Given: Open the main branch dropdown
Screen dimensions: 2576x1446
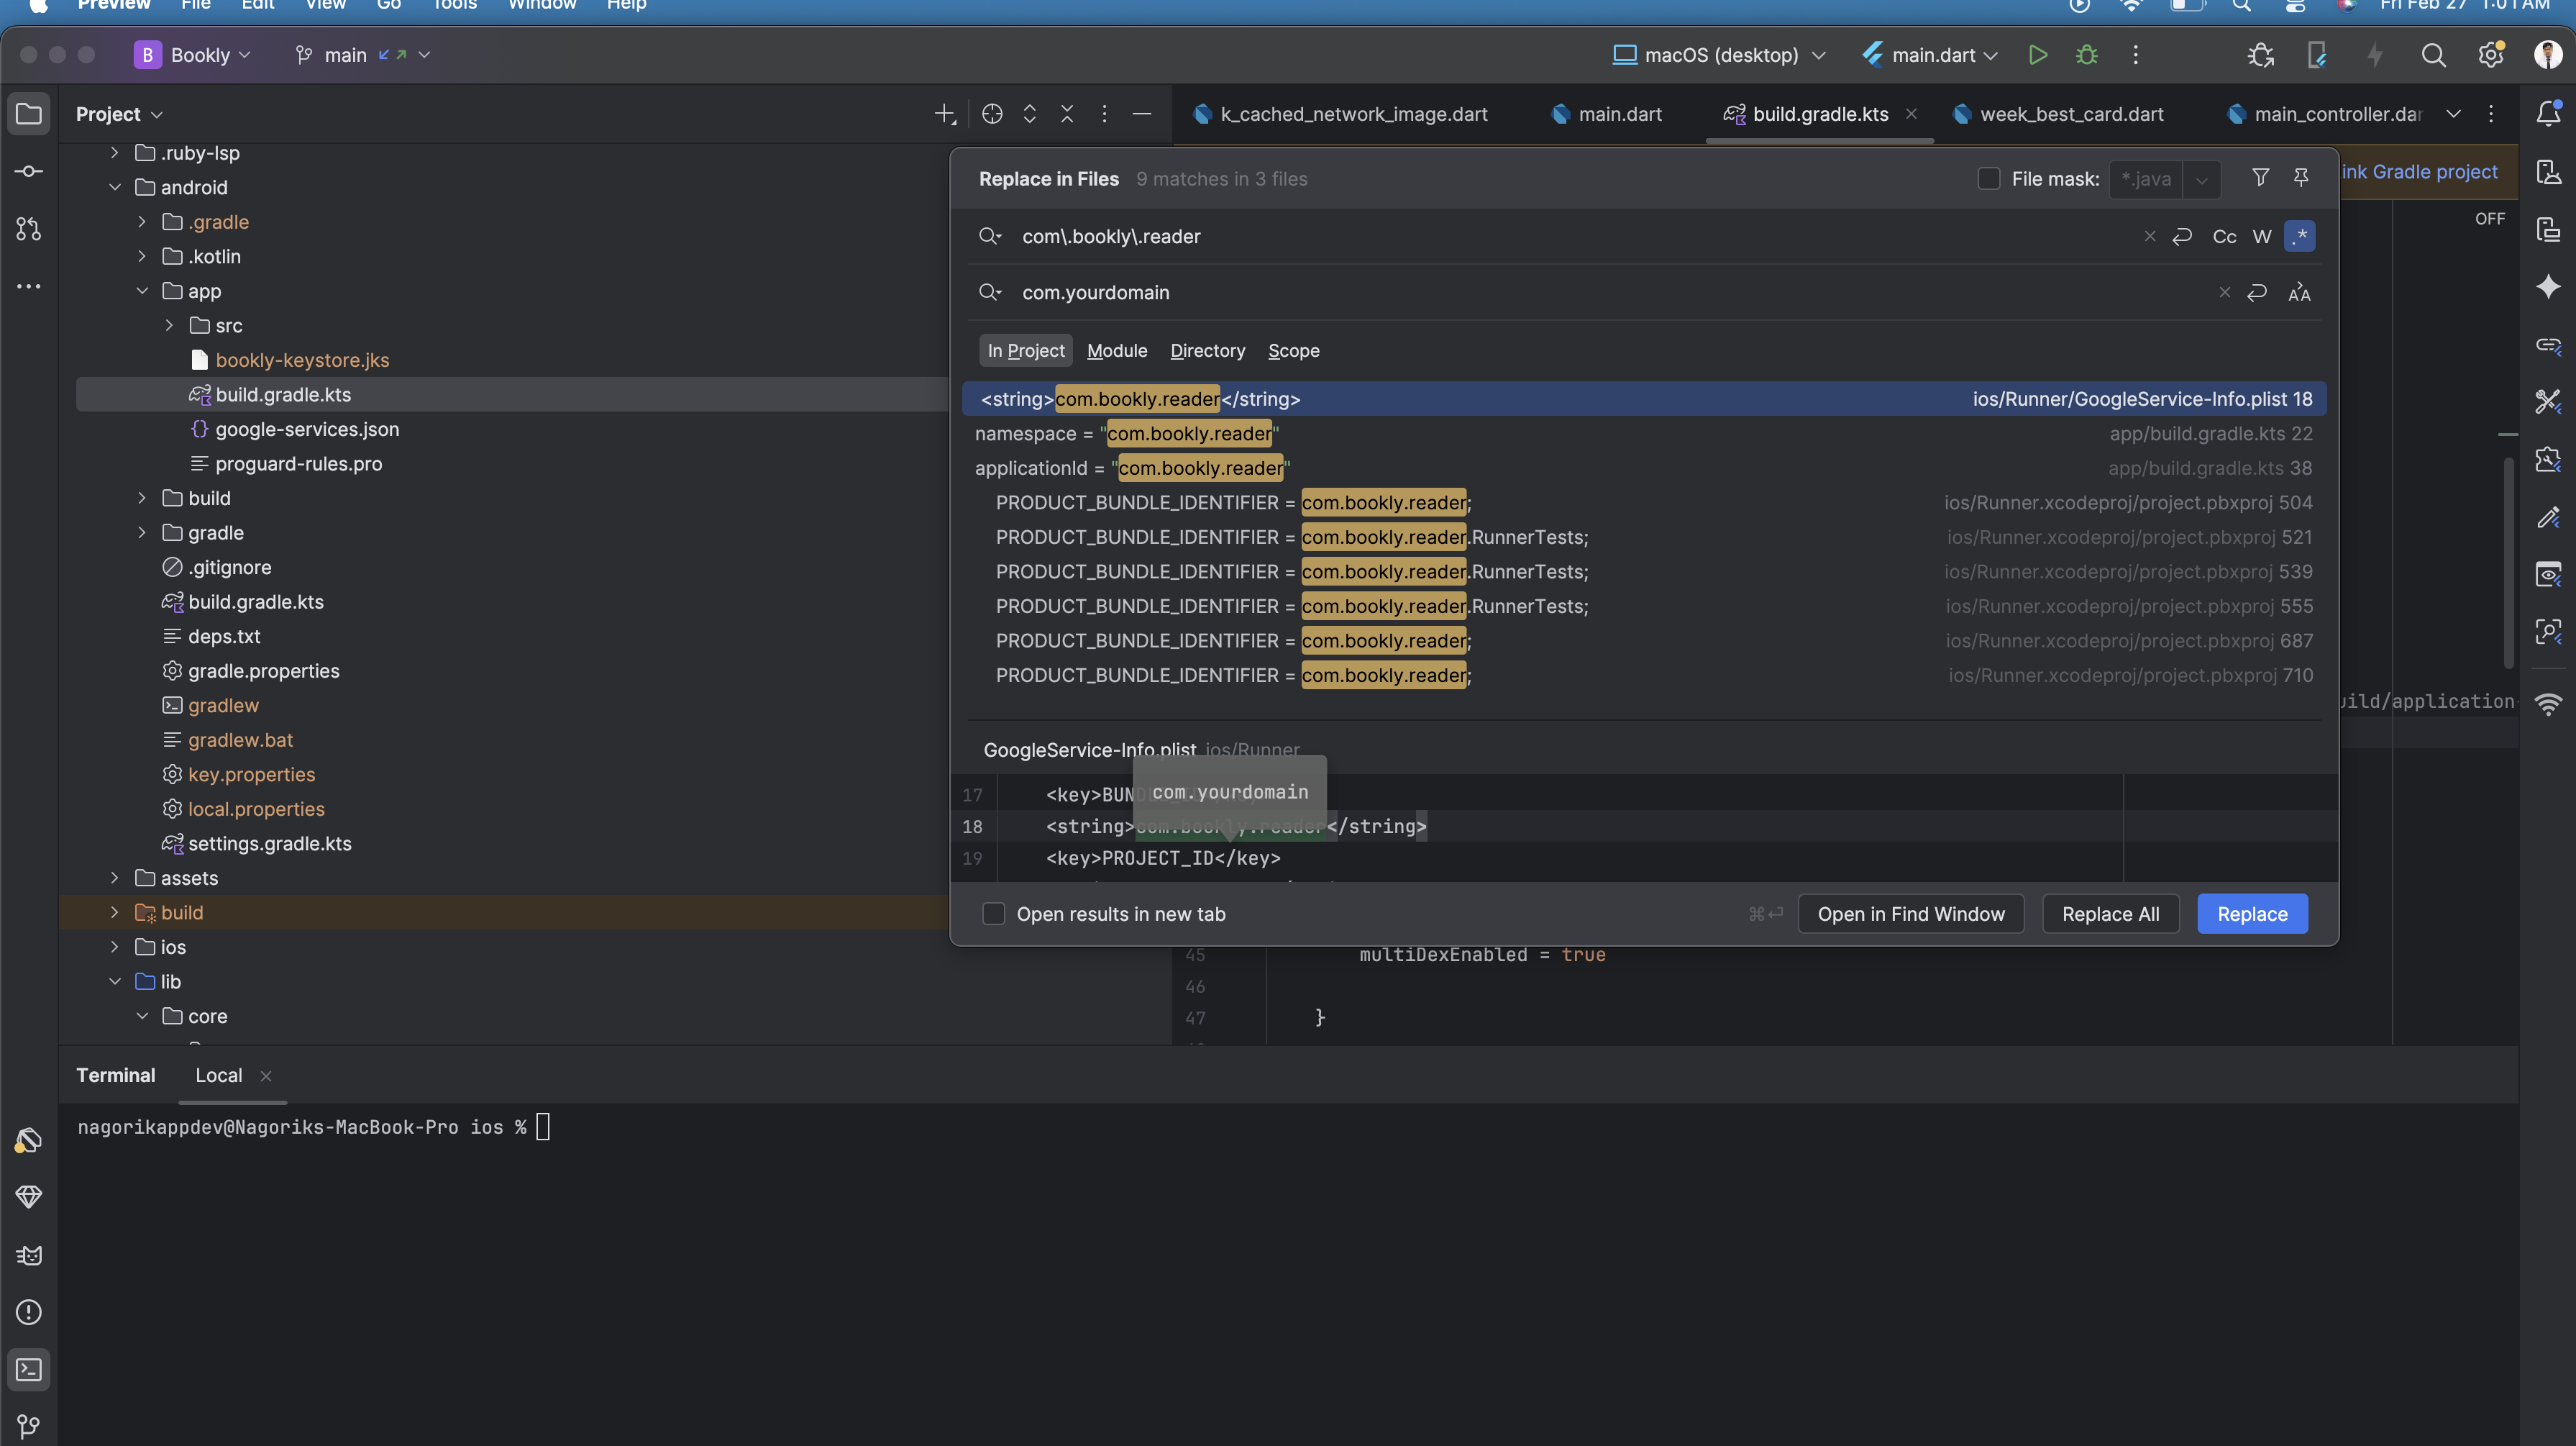Looking at the screenshot, I should (x=363, y=55).
